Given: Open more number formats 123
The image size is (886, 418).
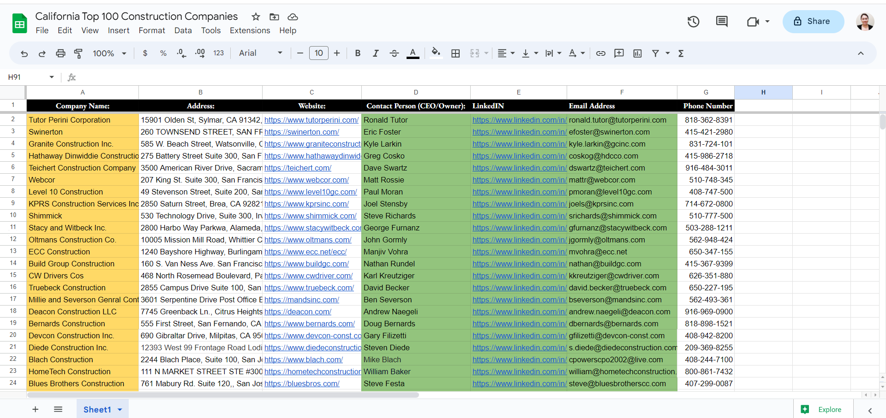Looking at the screenshot, I should point(219,53).
